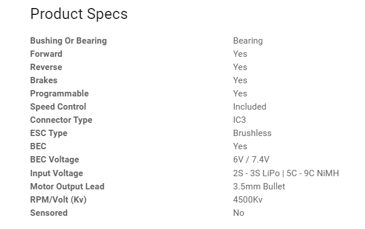Select the Speed Control label
This screenshot has height=229, width=365.
tap(58, 107)
